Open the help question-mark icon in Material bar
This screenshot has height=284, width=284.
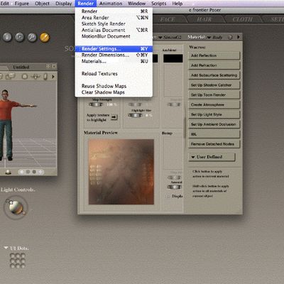tap(230, 37)
